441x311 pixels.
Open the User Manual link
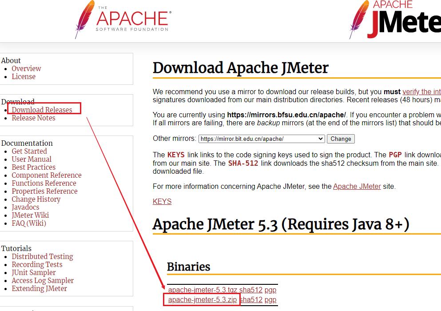32,159
